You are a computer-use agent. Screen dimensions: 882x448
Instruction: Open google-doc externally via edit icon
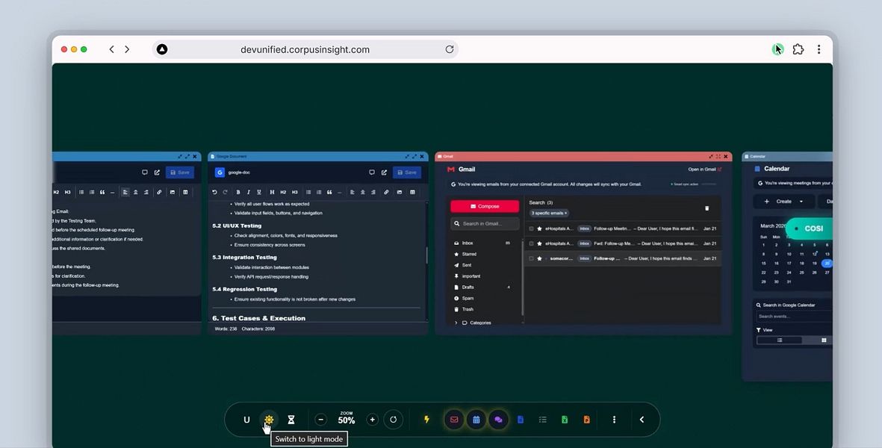click(384, 172)
